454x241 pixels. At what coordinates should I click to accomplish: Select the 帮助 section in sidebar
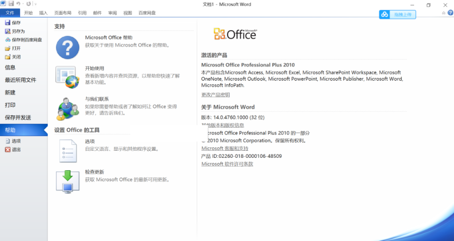(24, 130)
